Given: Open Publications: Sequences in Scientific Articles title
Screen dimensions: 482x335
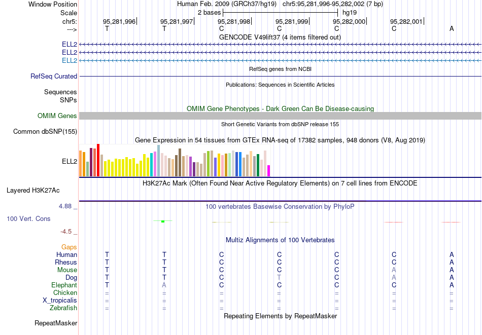Looking at the screenshot, I should 280,85.
